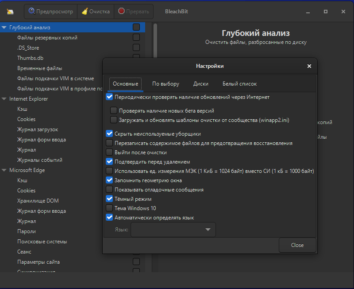Screen dimensions: 354x289
Task: Disable Тёмный режим checkbox
Action: pos(109,199)
